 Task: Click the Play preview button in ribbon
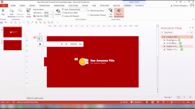pos(3,12)
